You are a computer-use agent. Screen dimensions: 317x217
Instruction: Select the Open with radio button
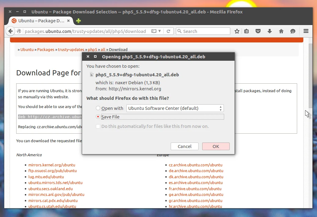pos(98,108)
